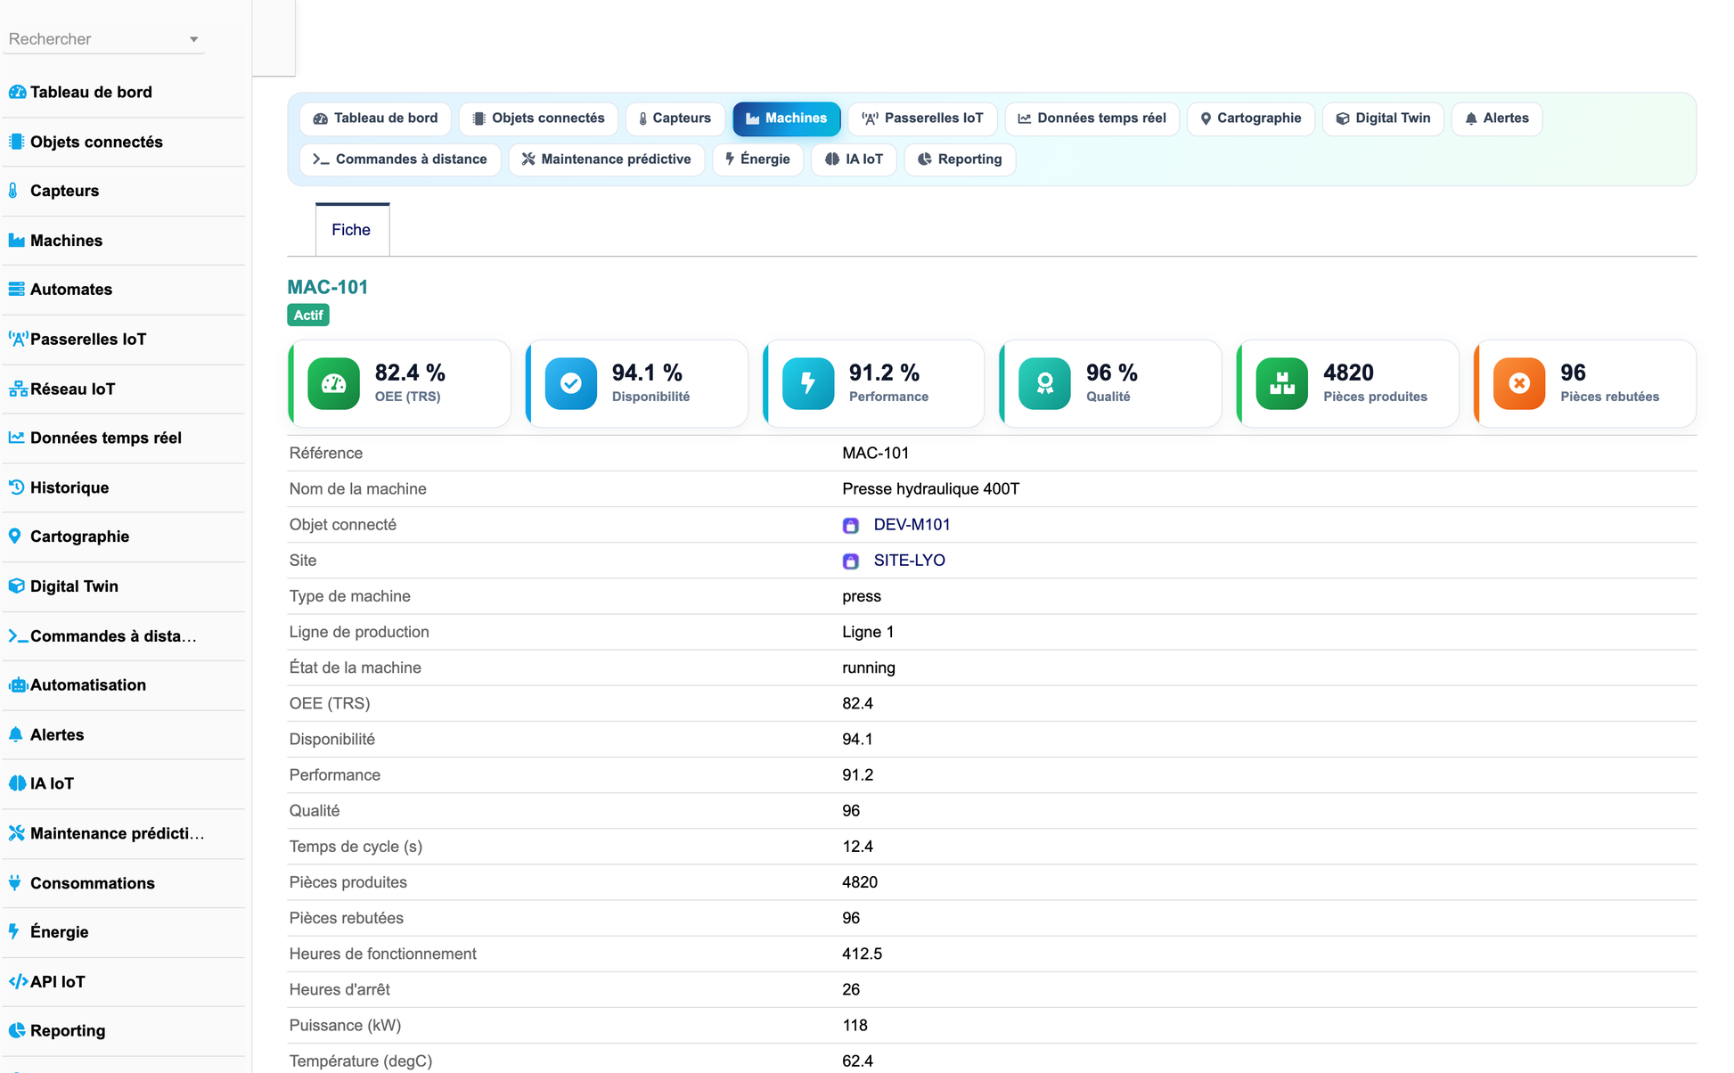Click the Presse hydraulique 400T value
The width and height of the screenshot is (1734, 1073).
click(x=930, y=489)
